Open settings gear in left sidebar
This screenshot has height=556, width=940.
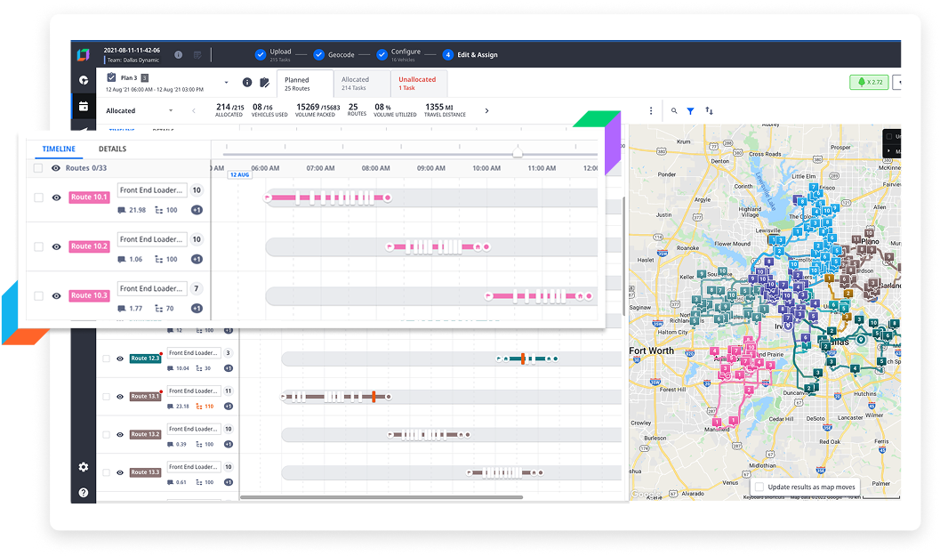click(x=84, y=467)
